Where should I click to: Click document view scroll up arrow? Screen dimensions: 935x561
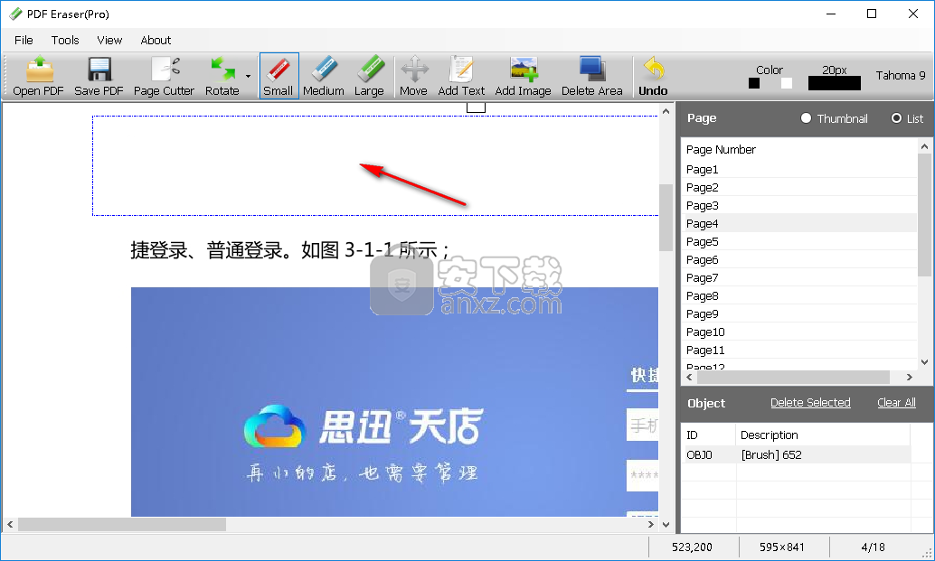[x=666, y=111]
